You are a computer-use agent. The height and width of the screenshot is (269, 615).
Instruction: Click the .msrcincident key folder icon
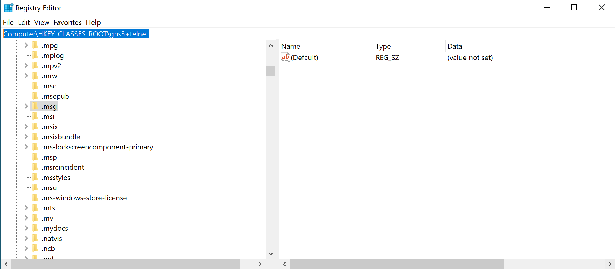pyautogui.click(x=35, y=167)
